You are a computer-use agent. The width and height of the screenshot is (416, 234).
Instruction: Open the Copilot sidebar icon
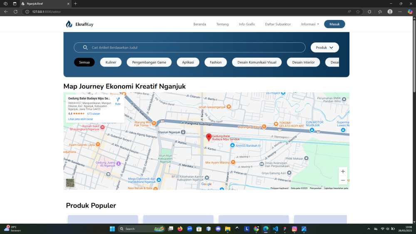(410, 12)
